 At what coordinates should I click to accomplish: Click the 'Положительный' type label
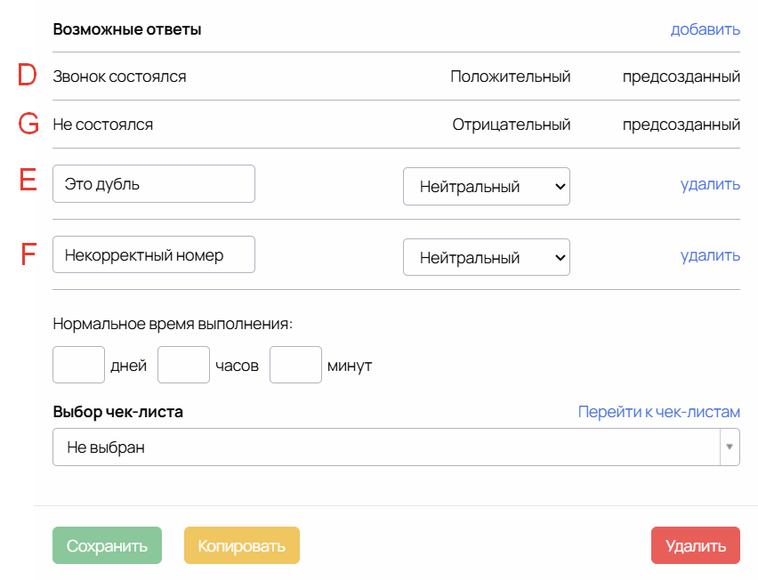pos(511,77)
